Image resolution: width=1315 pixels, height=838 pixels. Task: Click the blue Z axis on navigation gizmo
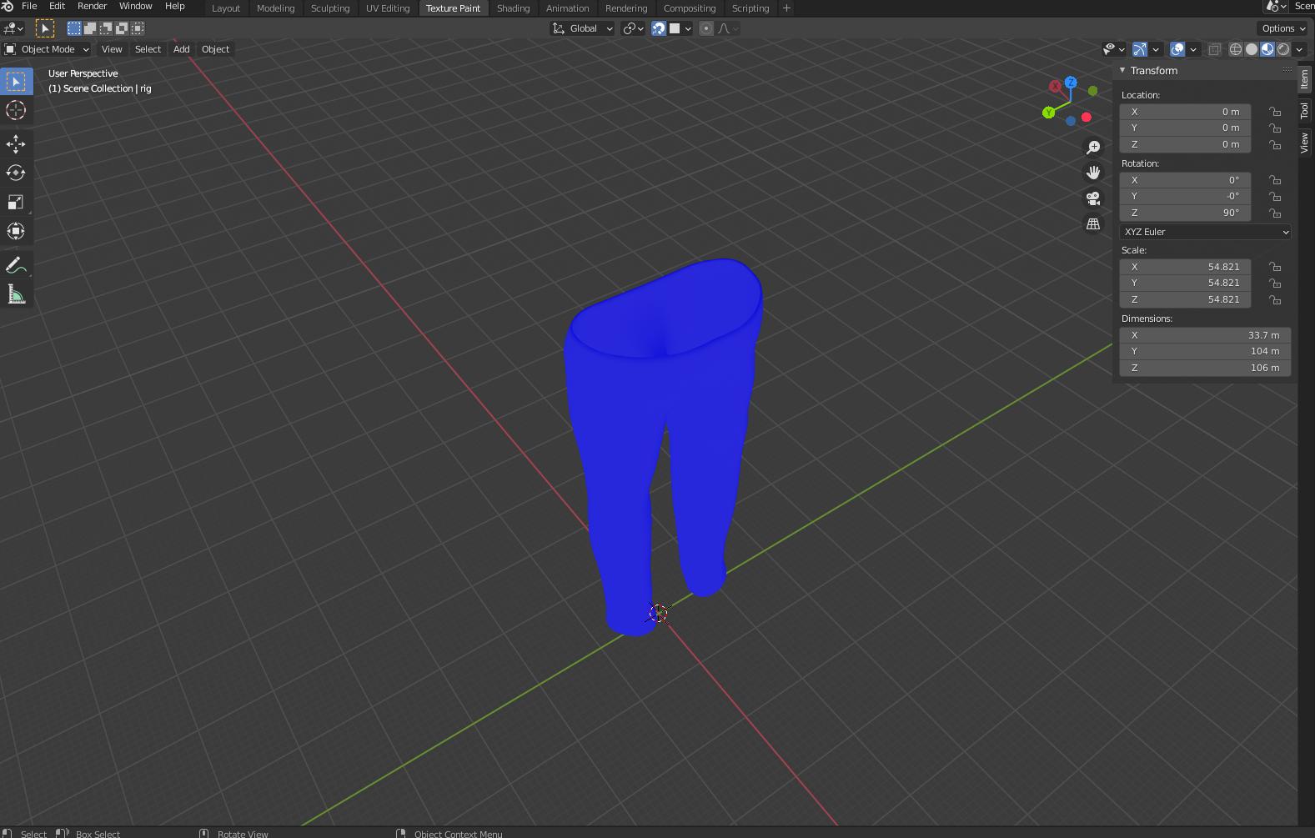[1071, 83]
